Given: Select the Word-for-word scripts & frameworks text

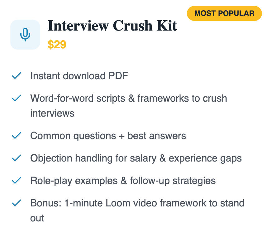Looking at the screenshot, I should coord(128,99).
